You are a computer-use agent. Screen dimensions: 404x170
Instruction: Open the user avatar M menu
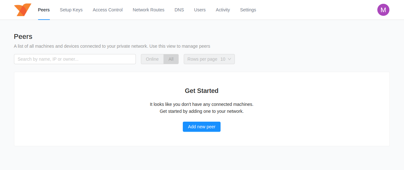point(383,10)
